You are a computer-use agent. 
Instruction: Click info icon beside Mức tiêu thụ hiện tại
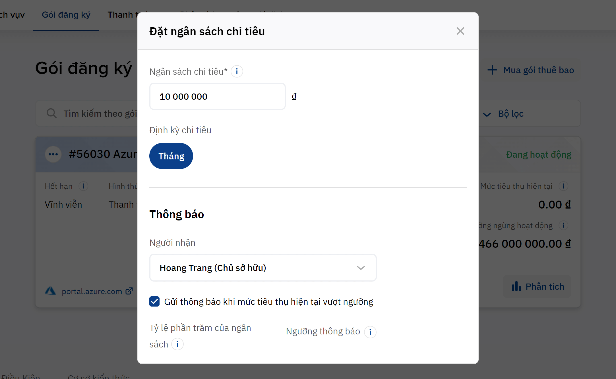(x=563, y=186)
